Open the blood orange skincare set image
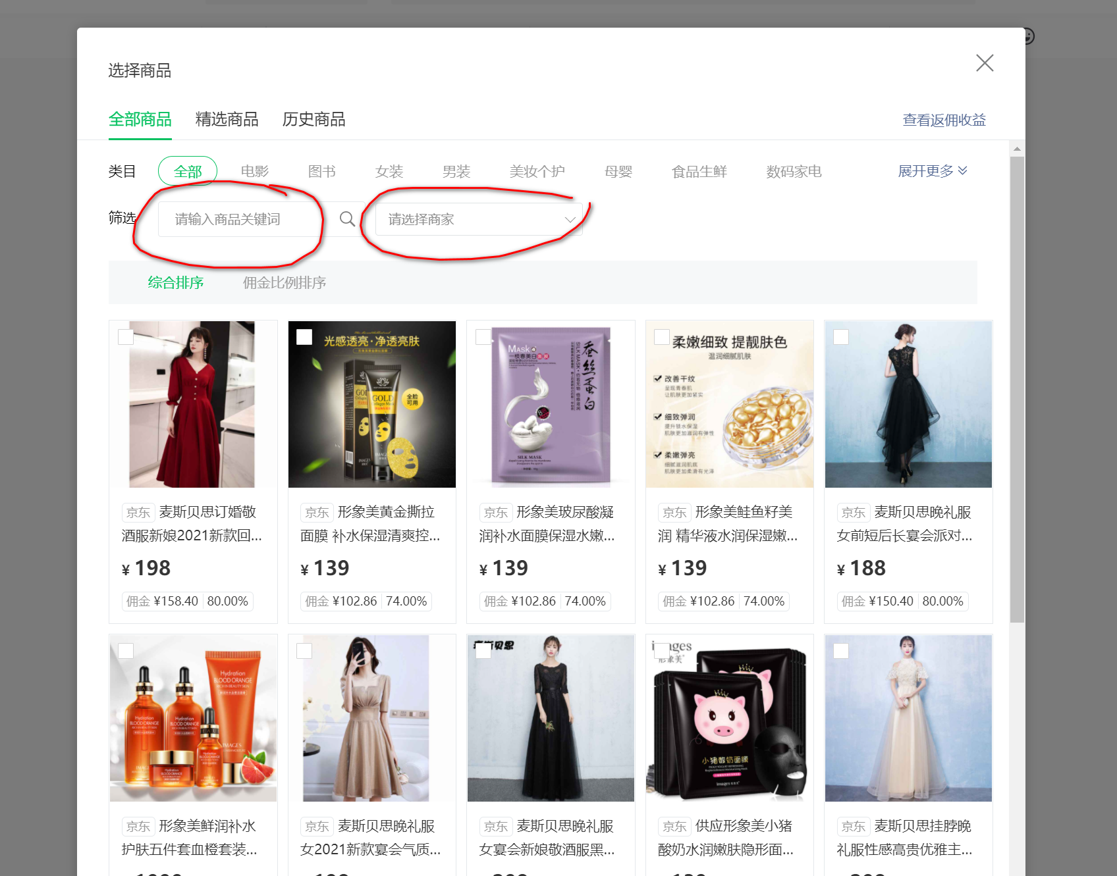 [x=193, y=718]
